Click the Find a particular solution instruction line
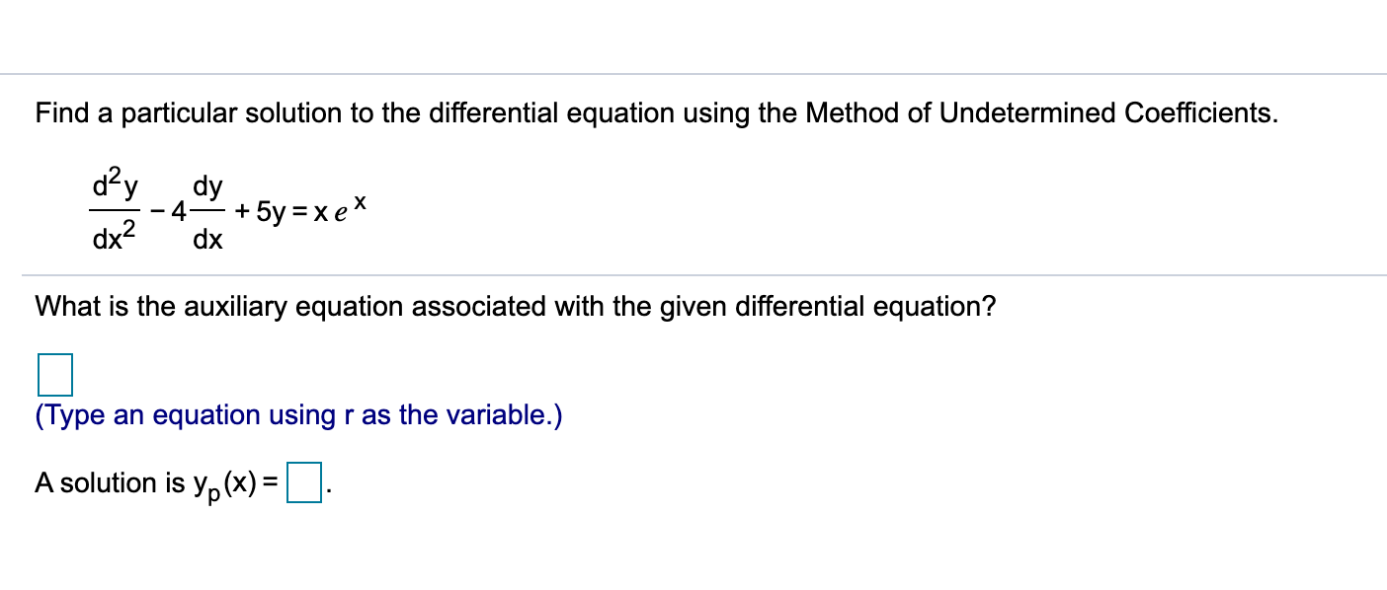This screenshot has width=1387, height=590. tap(655, 112)
